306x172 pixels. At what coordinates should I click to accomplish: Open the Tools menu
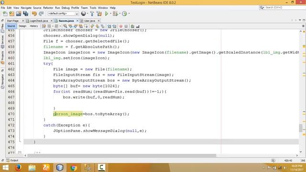93,8
